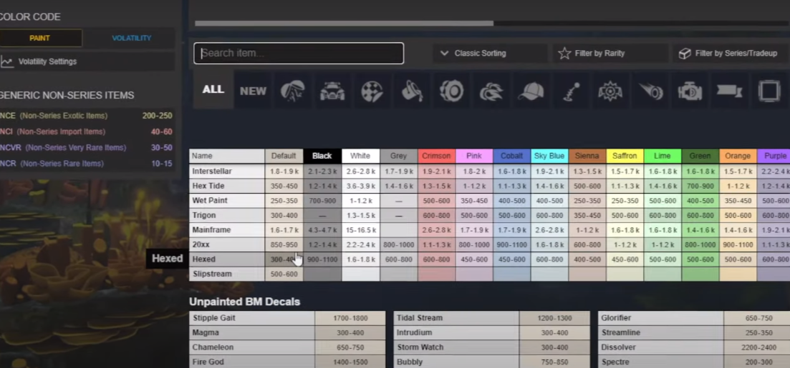This screenshot has width=790, height=368.
Task: Open Glorifier in Unpainted BM Decals
Action: [x=661, y=318]
